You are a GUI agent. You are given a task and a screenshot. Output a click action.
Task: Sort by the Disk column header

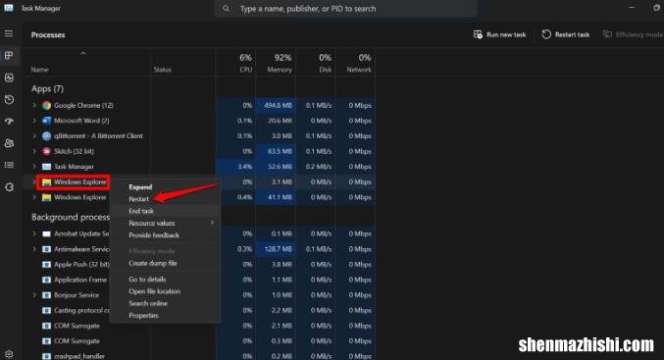326,70
